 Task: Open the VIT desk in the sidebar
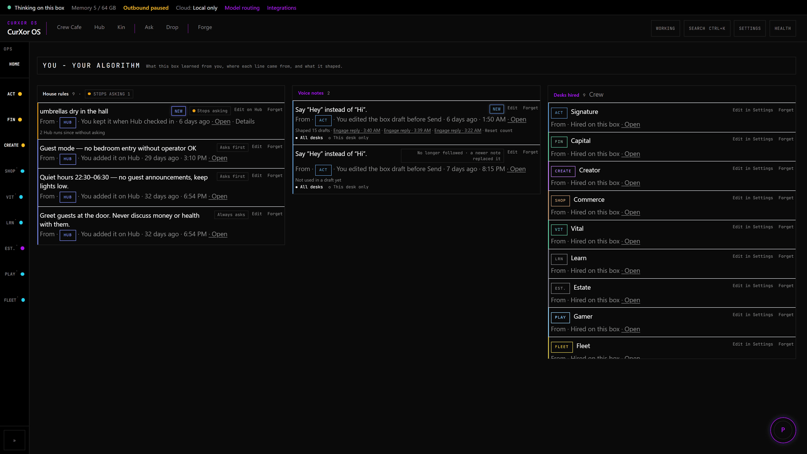14,197
